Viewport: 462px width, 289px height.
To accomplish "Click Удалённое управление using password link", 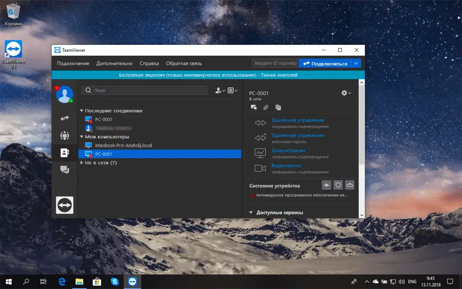I will (x=298, y=135).
